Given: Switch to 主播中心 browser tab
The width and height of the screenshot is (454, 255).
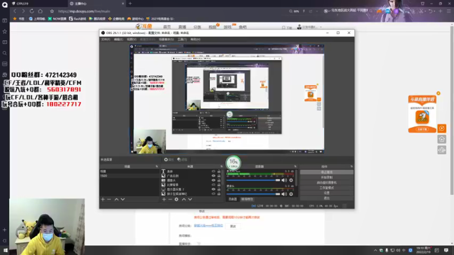Looking at the screenshot, I should [x=97, y=3].
